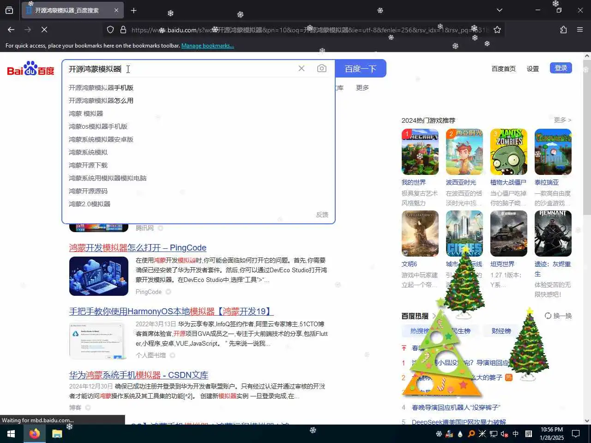This screenshot has width=591, height=443.
Task: Select suggestion 鸿蒙开源下载
Action: [88, 165]
